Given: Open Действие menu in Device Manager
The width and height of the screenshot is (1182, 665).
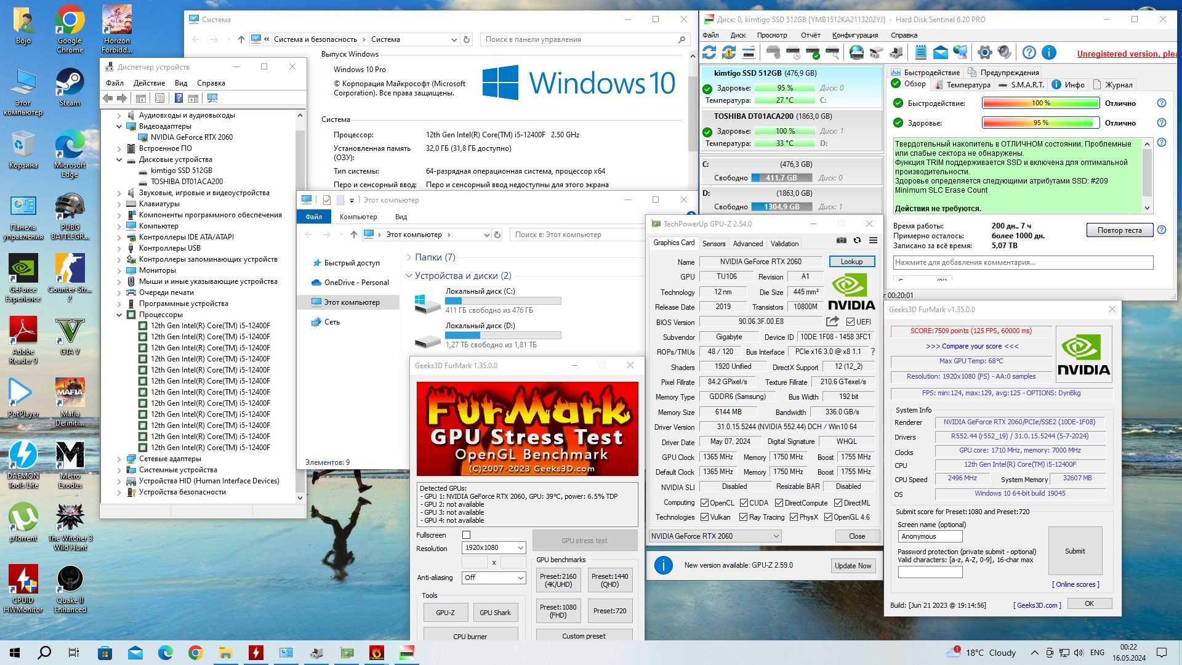Looking at the screenshot, I should pos(149,83).
